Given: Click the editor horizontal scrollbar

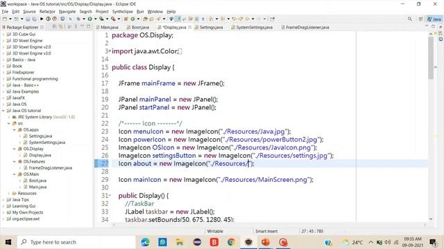Looking at the screenshot, I should click(269, 225).
